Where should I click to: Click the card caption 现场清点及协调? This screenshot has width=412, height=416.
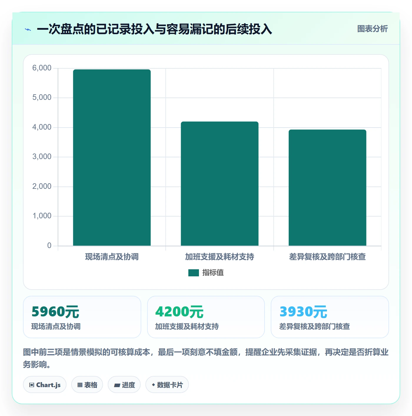(x=56, y=326)
